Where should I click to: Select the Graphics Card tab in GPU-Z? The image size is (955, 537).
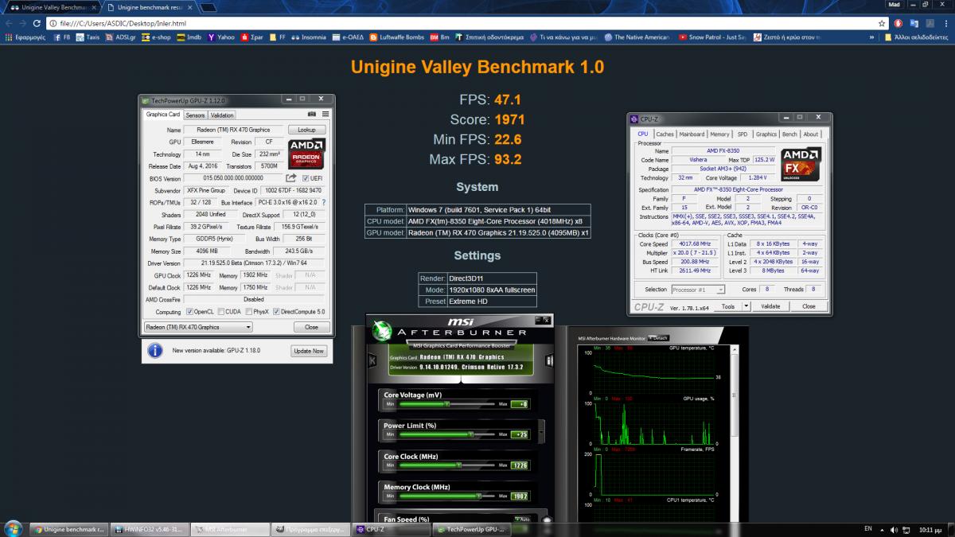[x=163, y=115]
